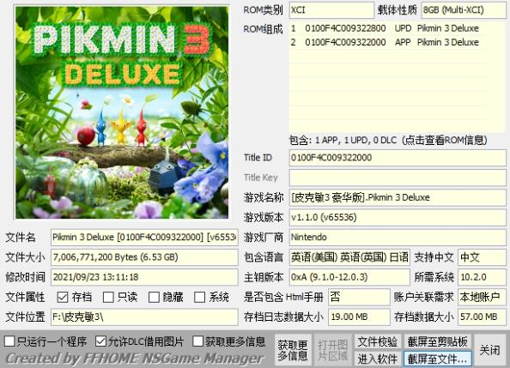Check the 获取更多信息 checkbox
The image size is (510, 368).
coord(197,341)
